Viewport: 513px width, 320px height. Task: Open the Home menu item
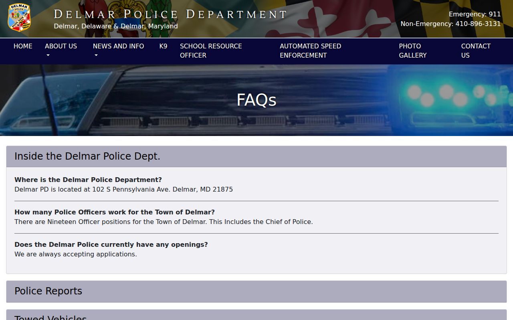coord(23,46)
